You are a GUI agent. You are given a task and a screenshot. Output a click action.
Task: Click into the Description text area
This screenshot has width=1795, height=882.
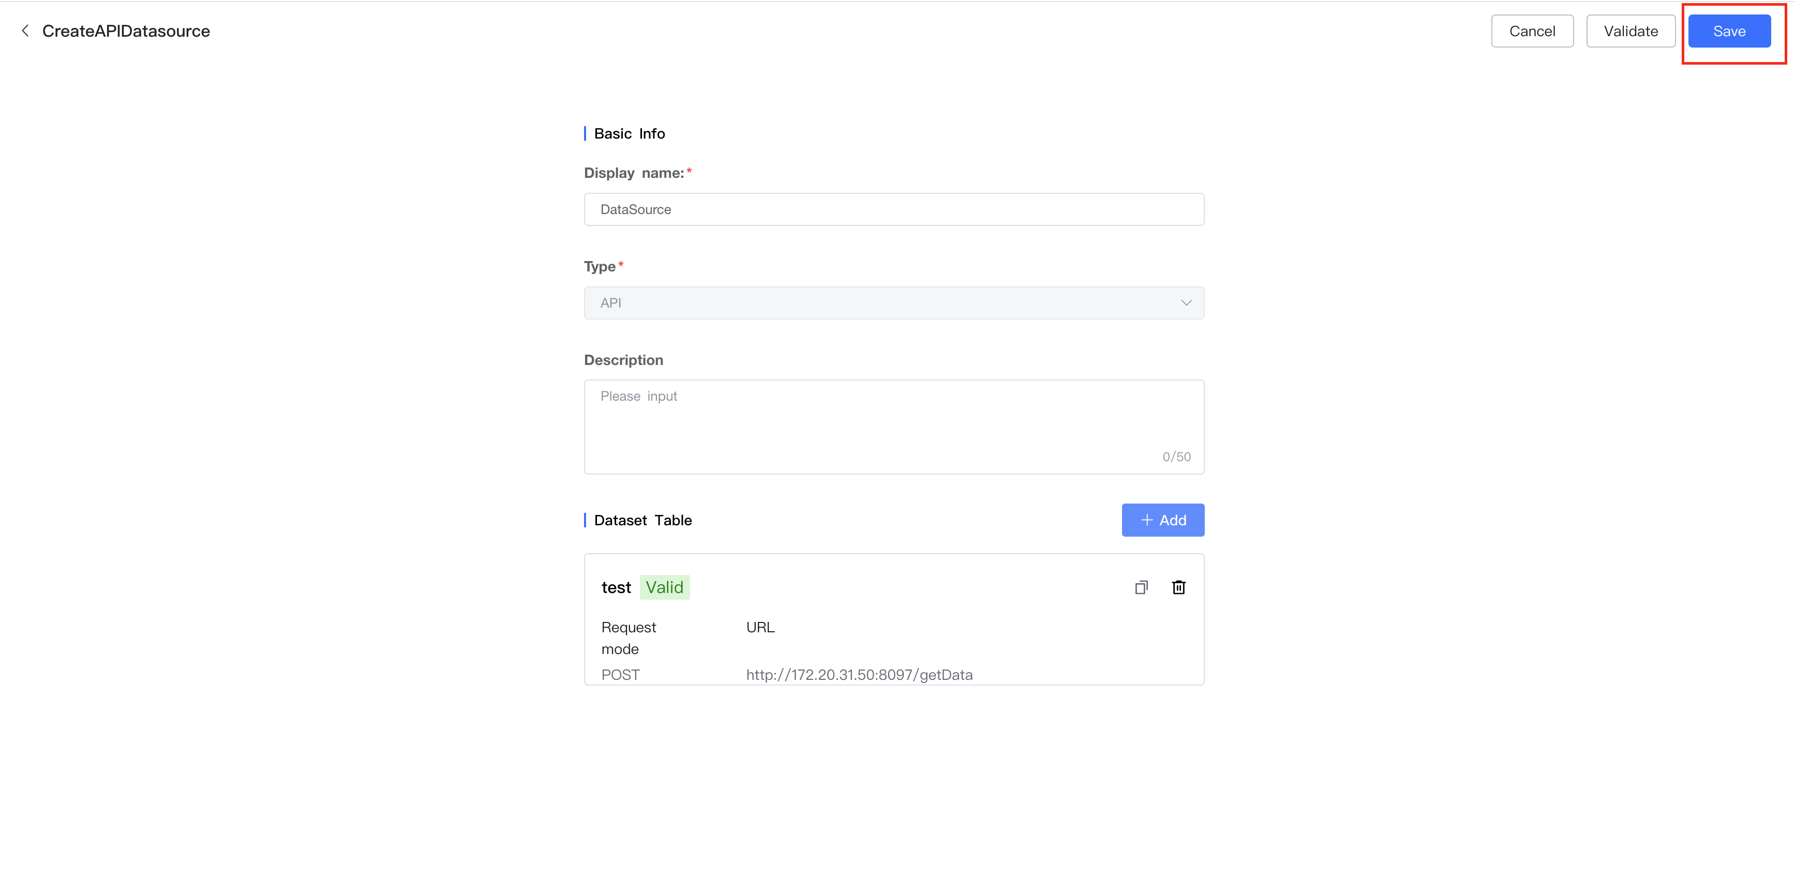point(893,425)
